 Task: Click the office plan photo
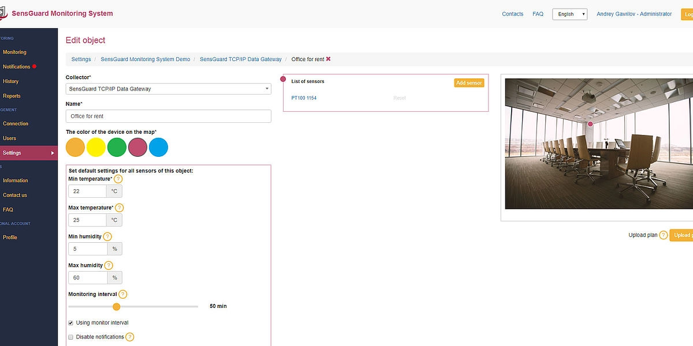click(599, 144)
